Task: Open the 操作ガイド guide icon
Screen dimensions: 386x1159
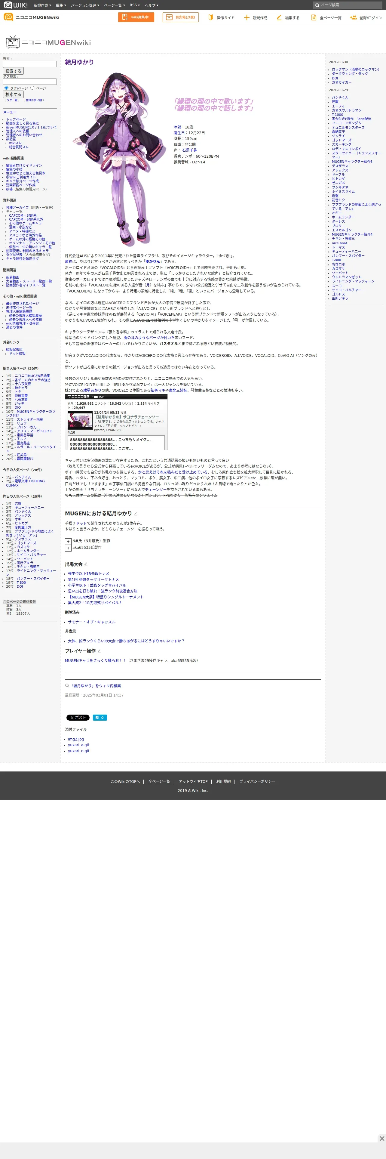Action: [x=210, y=17]
